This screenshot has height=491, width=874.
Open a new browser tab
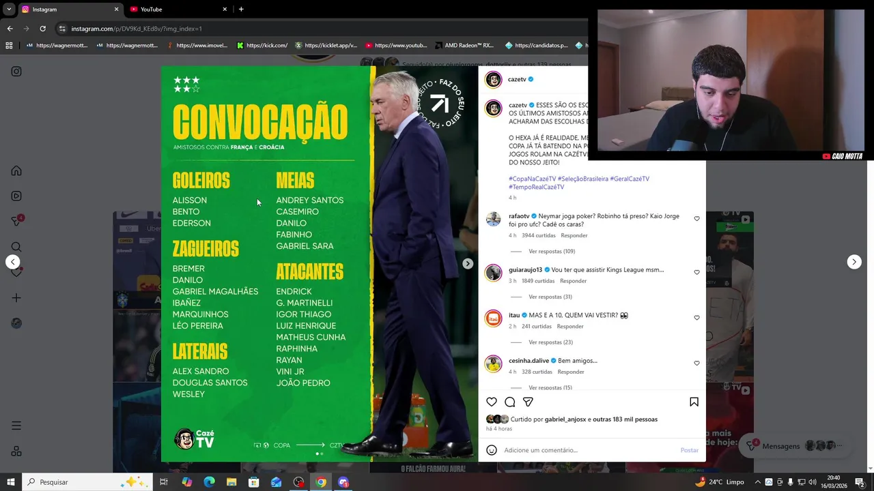pyautogui.click(x=241, y=10)
